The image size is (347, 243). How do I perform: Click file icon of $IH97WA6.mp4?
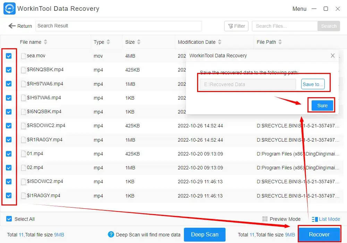(23, 98)
